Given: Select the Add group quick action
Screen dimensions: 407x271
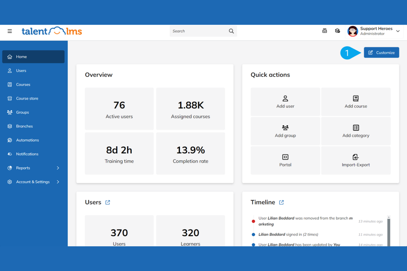Looking at the screenshot, I should tap(285, 127).
